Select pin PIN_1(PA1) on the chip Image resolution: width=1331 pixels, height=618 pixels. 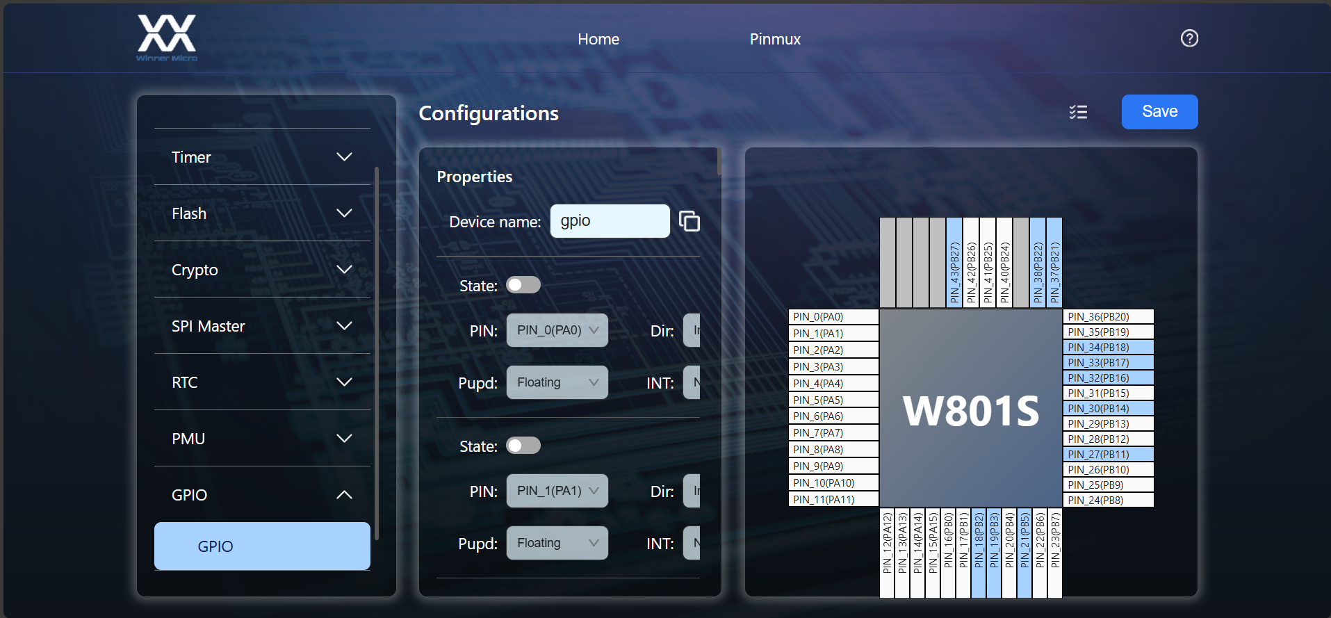[x=833, y=334]
